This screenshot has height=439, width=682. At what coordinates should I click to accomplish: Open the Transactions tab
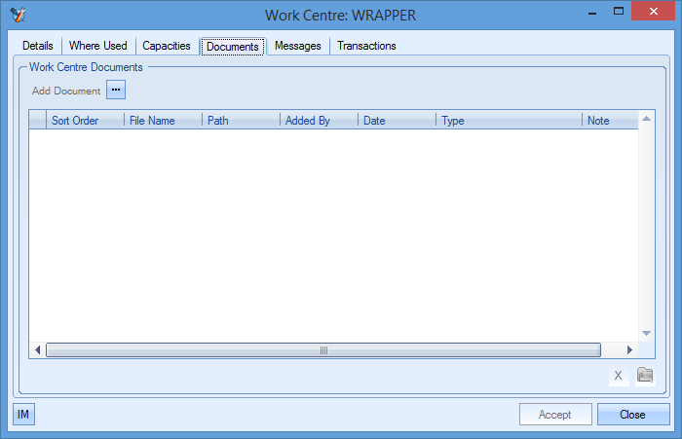tap(366, 46)
